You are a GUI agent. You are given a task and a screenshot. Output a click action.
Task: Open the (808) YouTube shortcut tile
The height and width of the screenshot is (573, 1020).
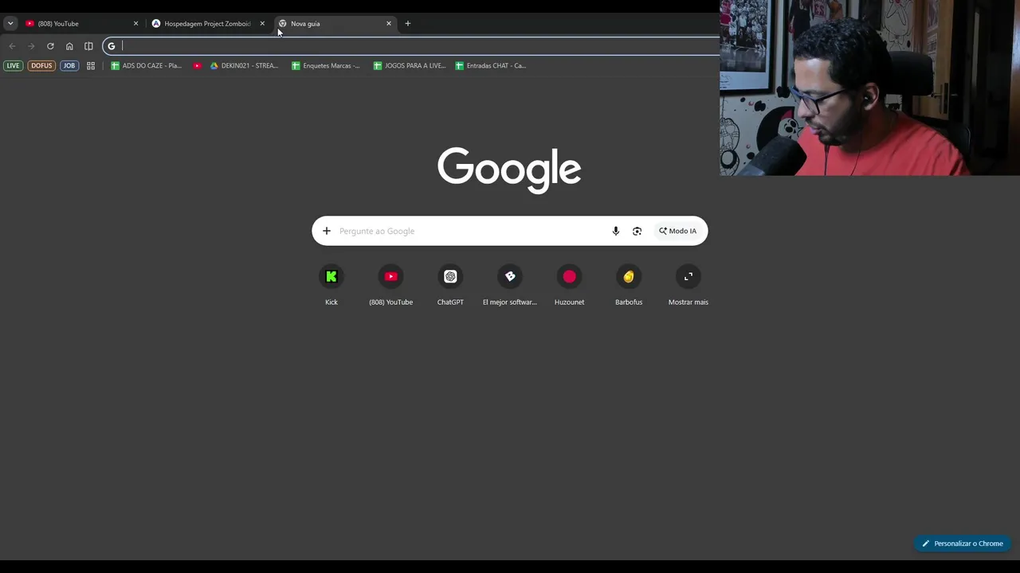(390, 286)
